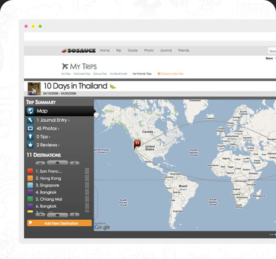
Task: Select destination 1. San Franc...
Action: [49, 171]
